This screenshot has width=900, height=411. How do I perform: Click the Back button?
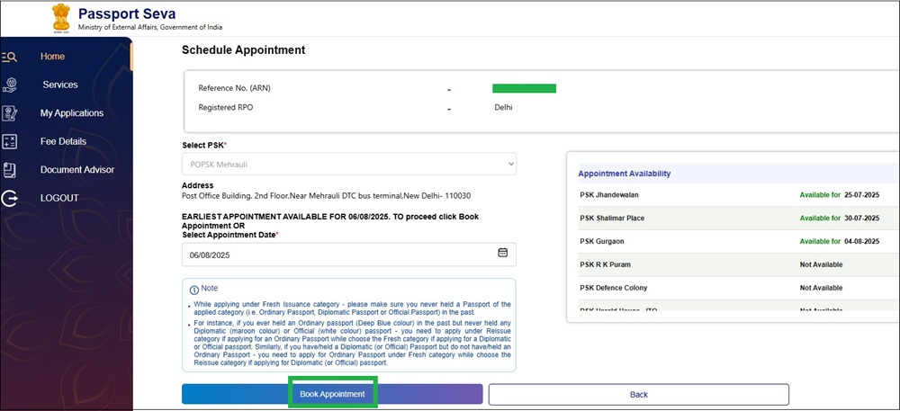639,395
